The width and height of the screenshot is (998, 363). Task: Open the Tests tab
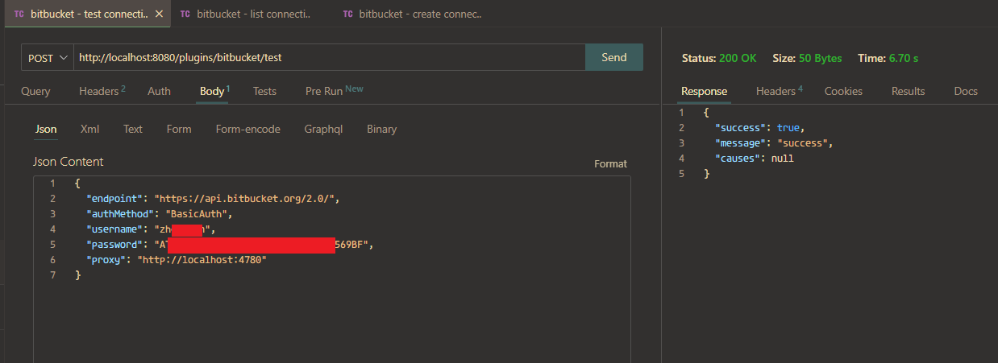(264, 91)
